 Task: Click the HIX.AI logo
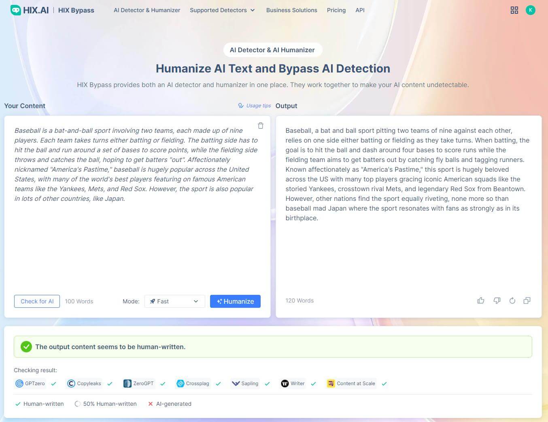(30, 10)
